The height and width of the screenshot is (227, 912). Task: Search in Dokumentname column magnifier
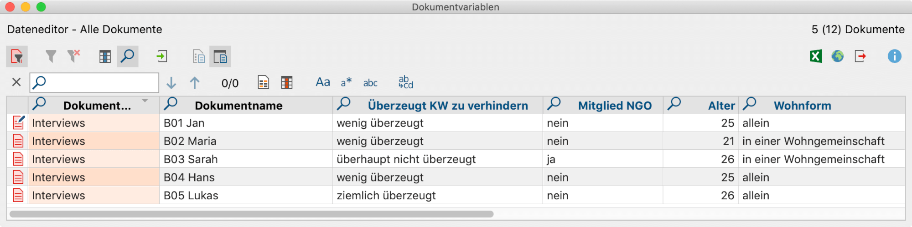(171, 104)
